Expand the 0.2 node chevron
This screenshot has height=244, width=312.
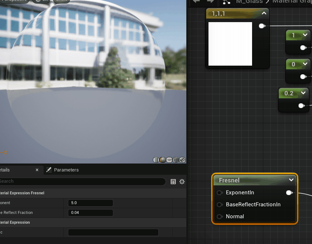pyautogui.click(x=303, y=93)
